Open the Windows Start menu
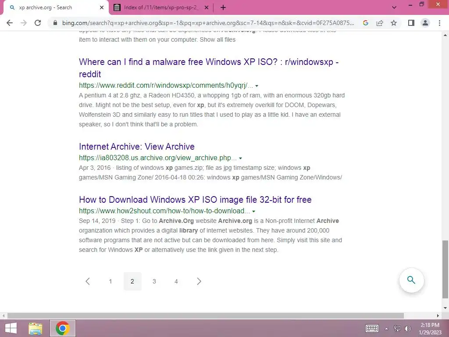The width and height of the screenshot is (449, 337). (x=11, y=328)
